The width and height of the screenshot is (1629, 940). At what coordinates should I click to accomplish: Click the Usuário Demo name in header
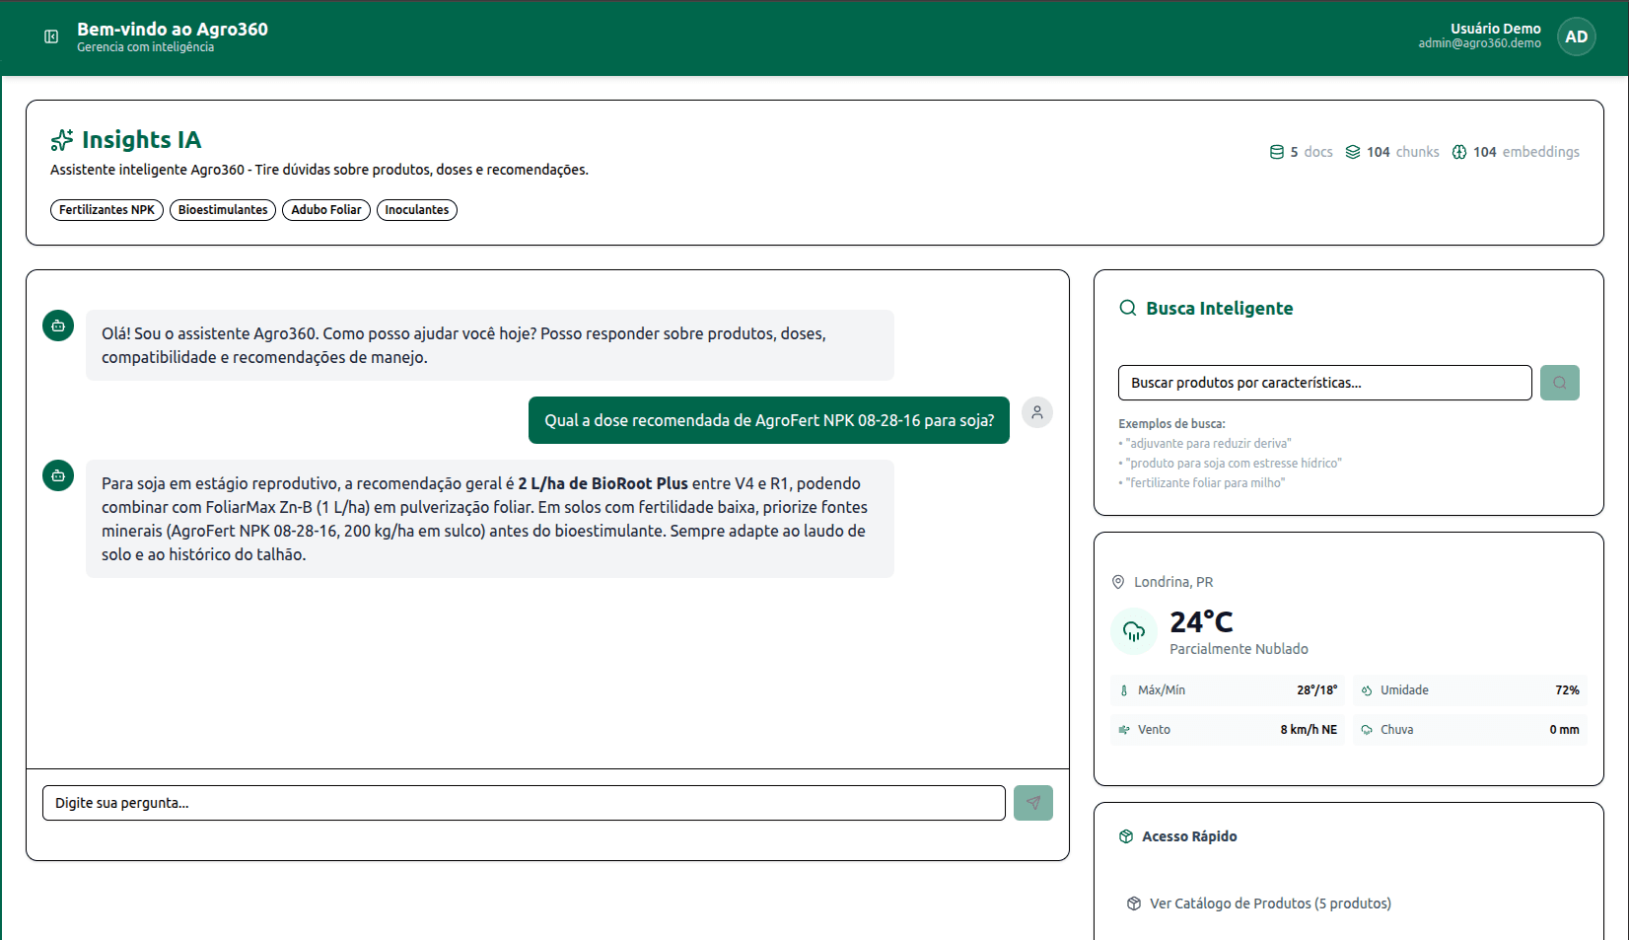(1495, 29)
